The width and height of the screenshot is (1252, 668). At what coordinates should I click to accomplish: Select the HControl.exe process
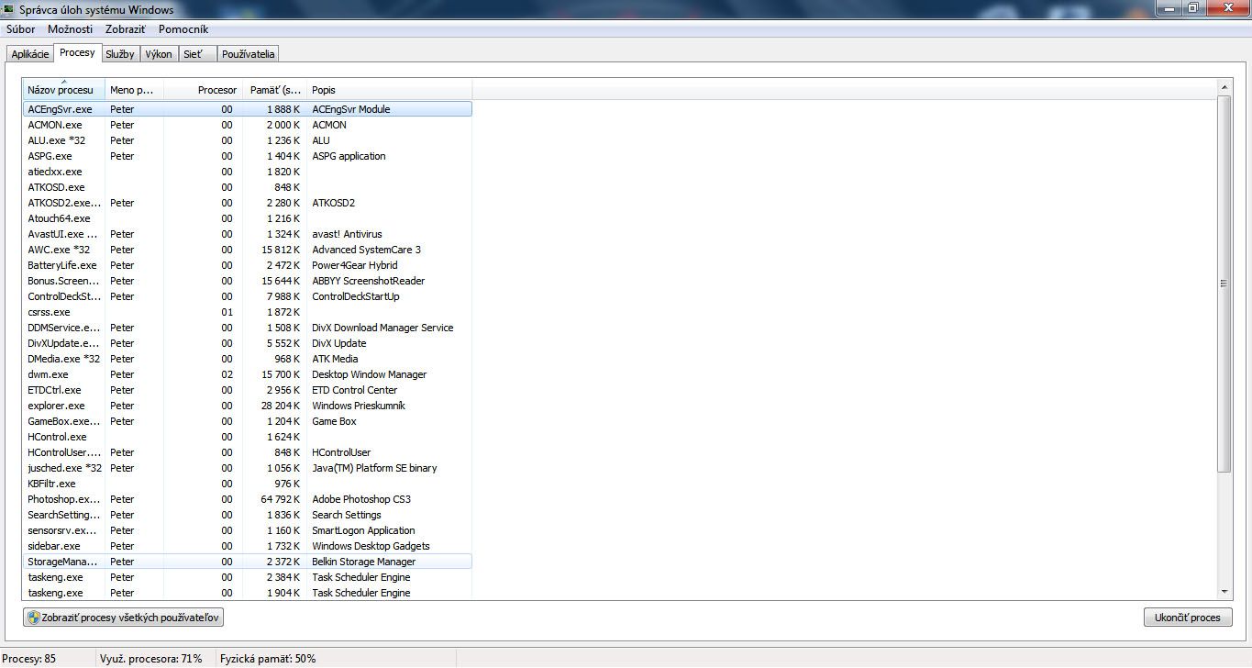(248, 437)
